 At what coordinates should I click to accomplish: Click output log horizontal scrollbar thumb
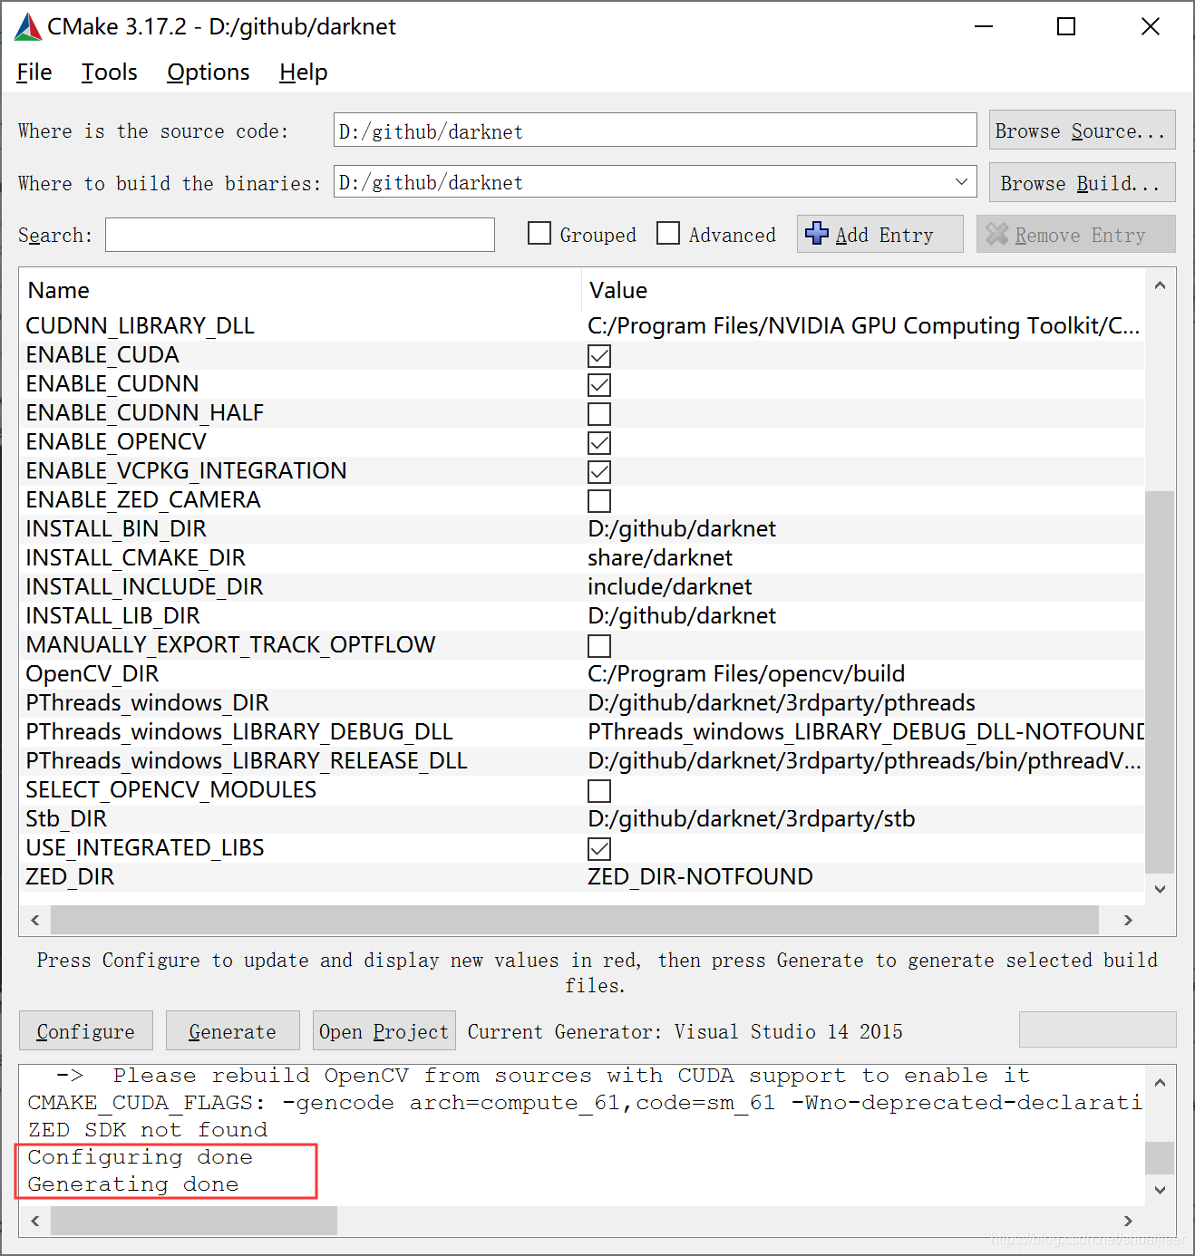coord(194,1221)
